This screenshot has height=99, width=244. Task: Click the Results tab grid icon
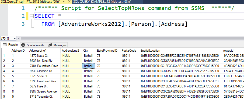tap(5, 45)
